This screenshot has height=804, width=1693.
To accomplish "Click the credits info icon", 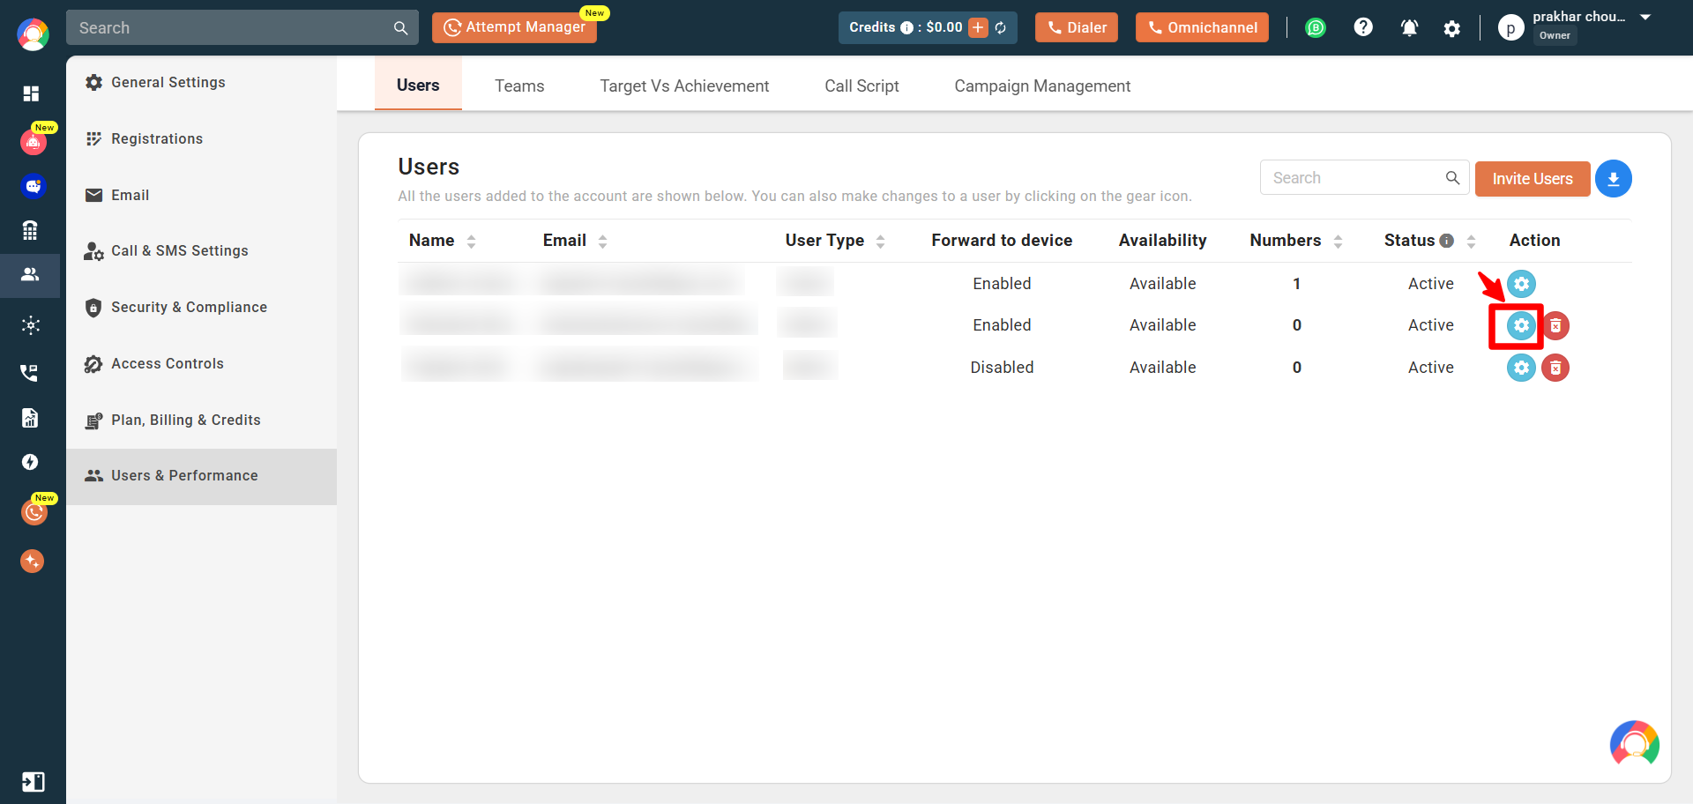I will click(906, 28).
